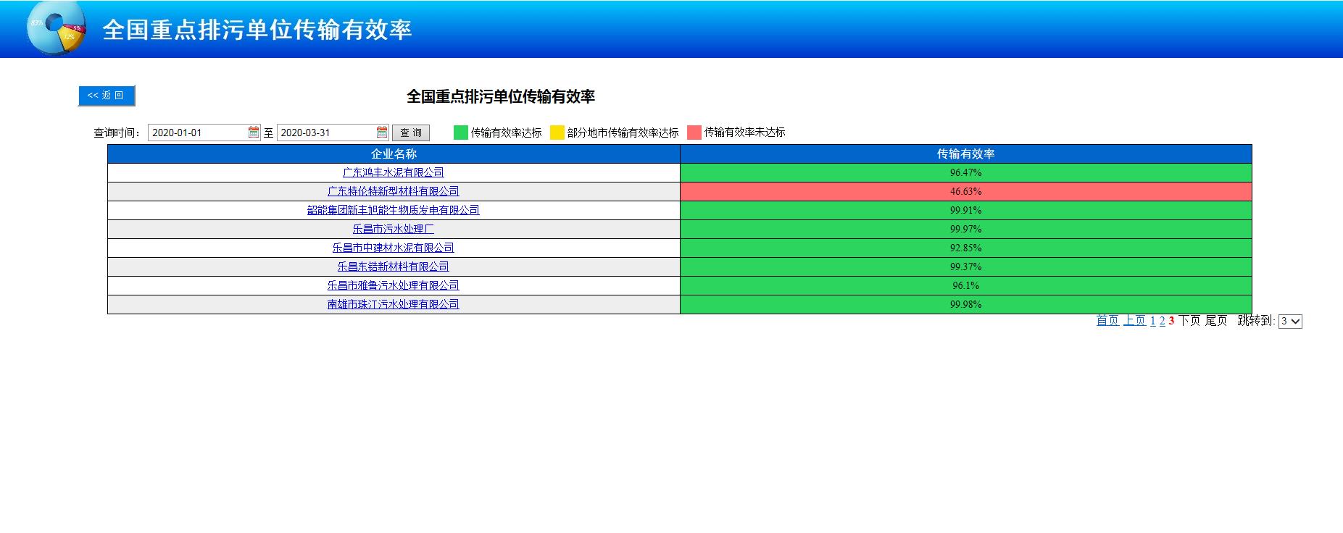Click the red 46.63% efficiency cell
1343x533 pixels.
tap(965, 191)
